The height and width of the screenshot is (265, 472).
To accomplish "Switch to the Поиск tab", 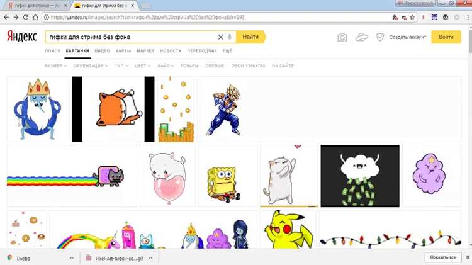I will pos(53,51).
